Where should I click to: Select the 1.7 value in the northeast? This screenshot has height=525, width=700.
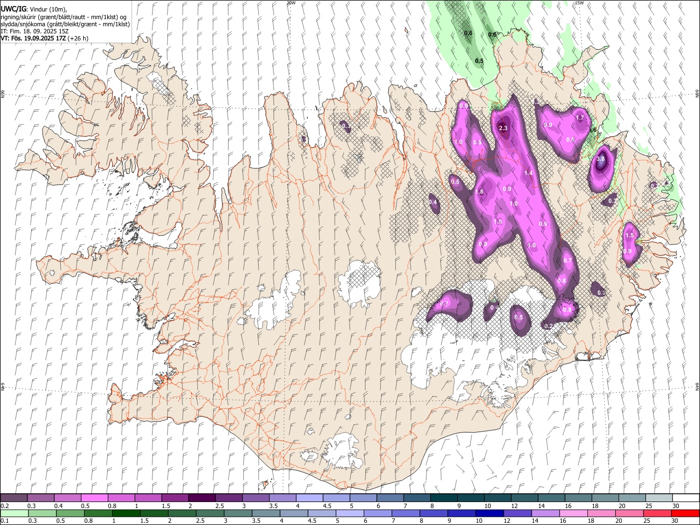coord(580,118)
